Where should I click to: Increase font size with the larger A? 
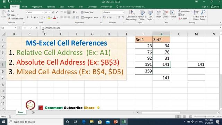pyautogui.click(x=53, y=12)
